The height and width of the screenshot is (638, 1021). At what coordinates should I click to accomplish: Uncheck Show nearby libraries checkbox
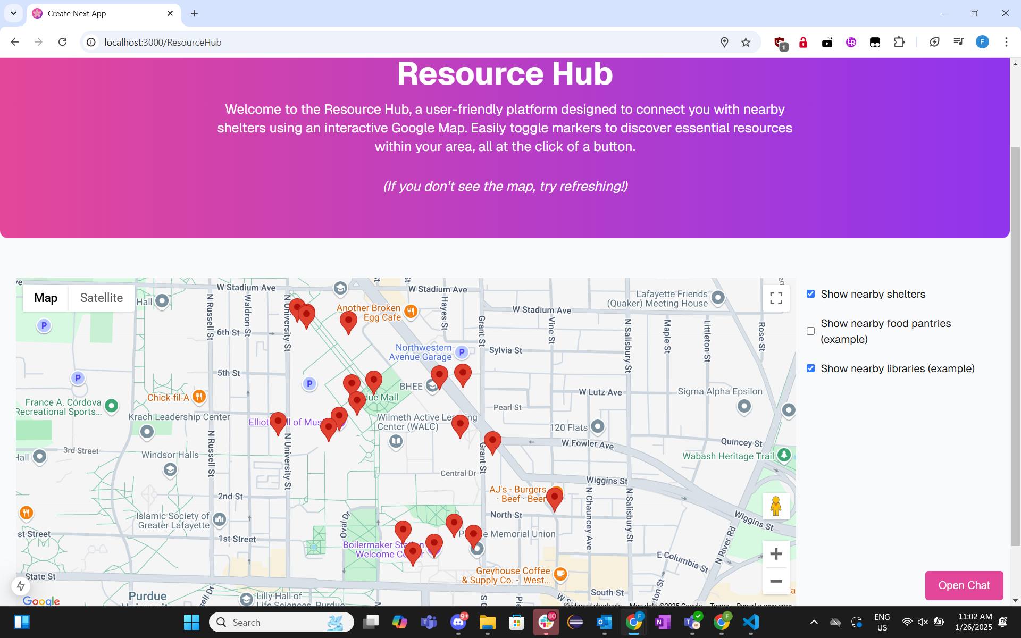[810, 368]
